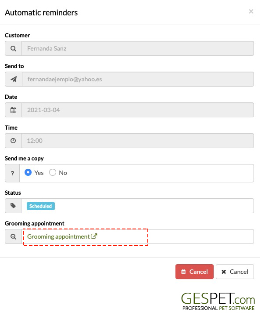Click the tag icon beside Status
This screenshot has width=261, height=316.
pyautogui.click(x=13, y=206)
